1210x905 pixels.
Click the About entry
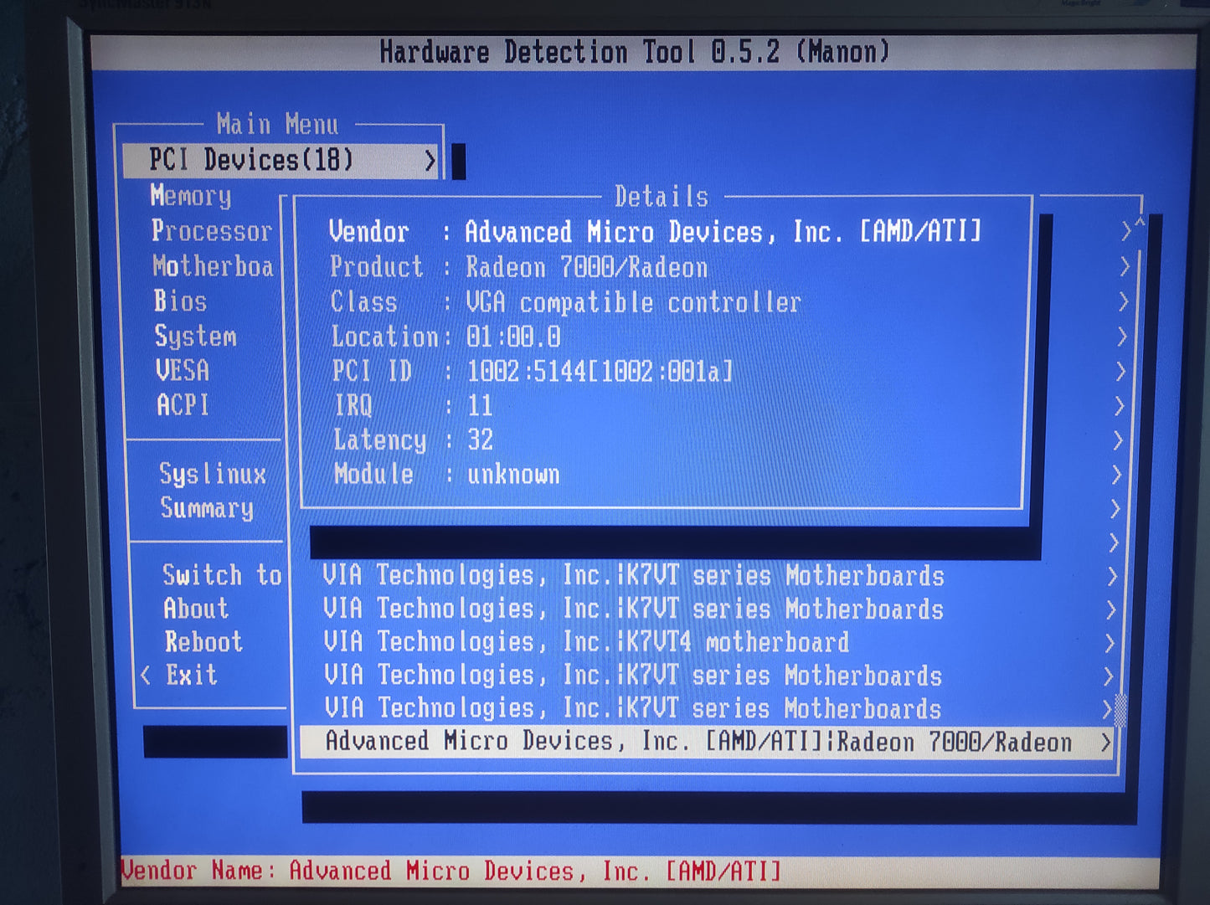pyautogui.click(x=196, y=609)
